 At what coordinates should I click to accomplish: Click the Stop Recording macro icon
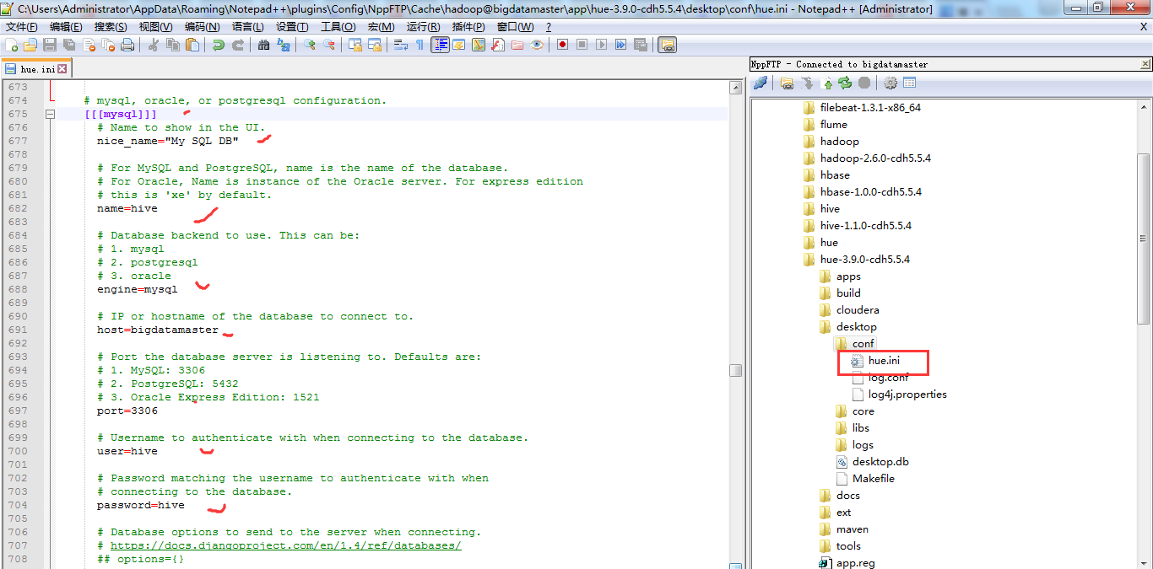coord(582,45)
